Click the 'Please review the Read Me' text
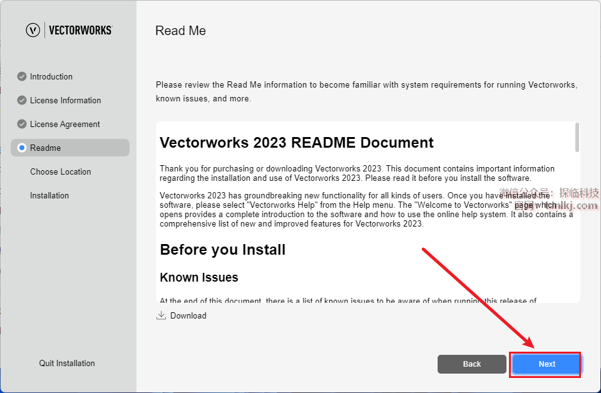The image size is (601, 393). pos(366,91)
